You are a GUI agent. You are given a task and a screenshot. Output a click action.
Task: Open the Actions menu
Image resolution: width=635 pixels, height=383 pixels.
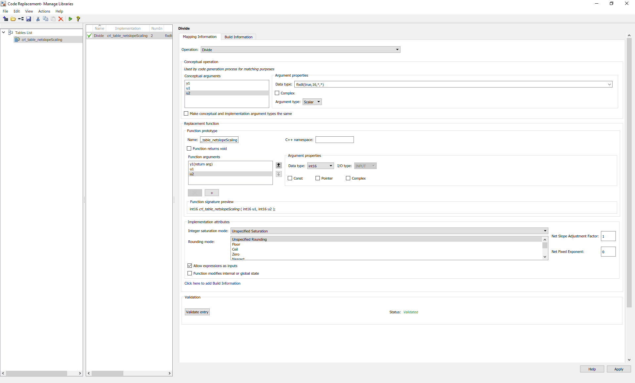pos(44,11)
